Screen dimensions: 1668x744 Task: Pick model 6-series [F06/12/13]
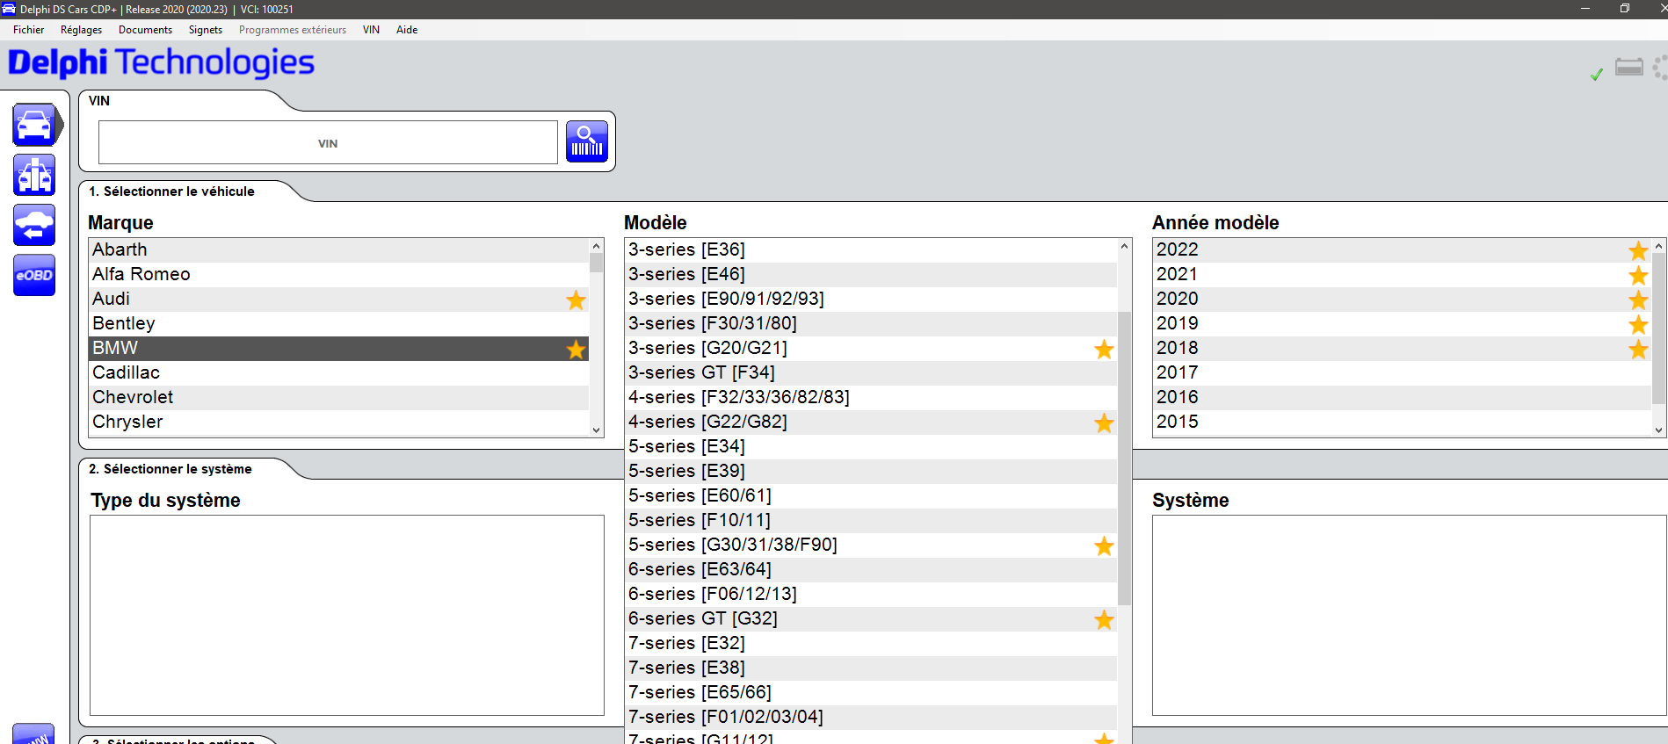pyautogui.click(x=871, y=594)
